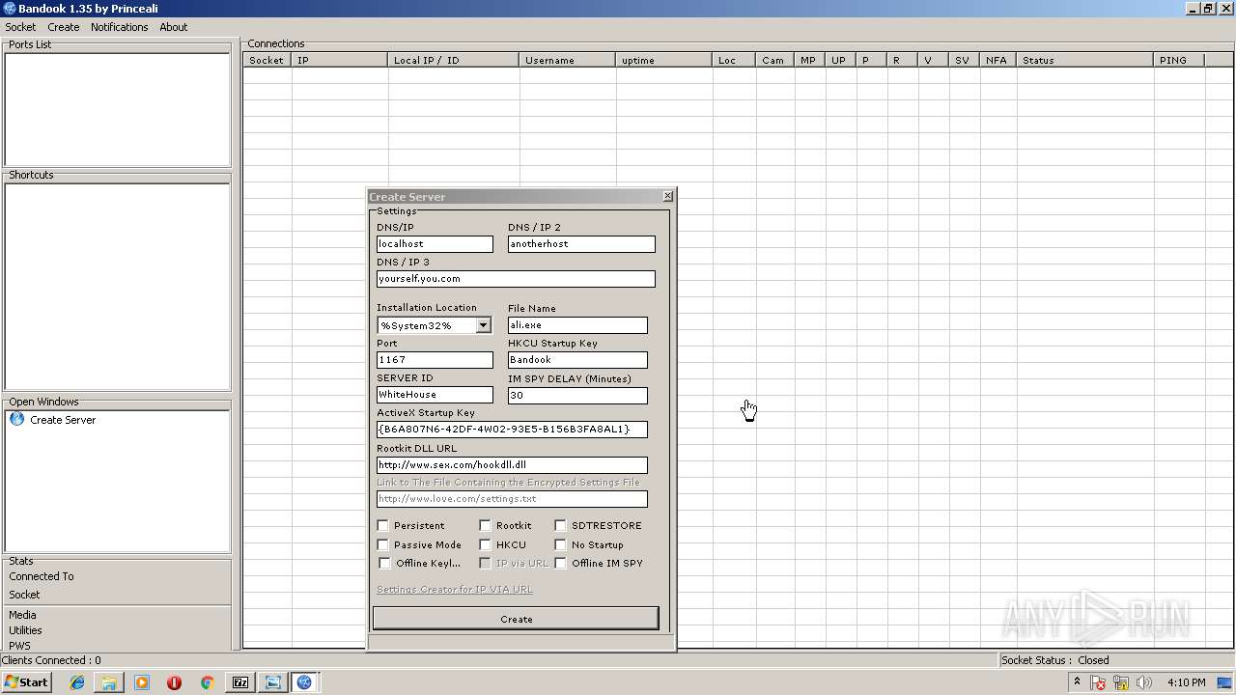This screenshot has width=1236, height=695.
Task: Launch Google Chrome from taskbar
Action: [207, 682]
